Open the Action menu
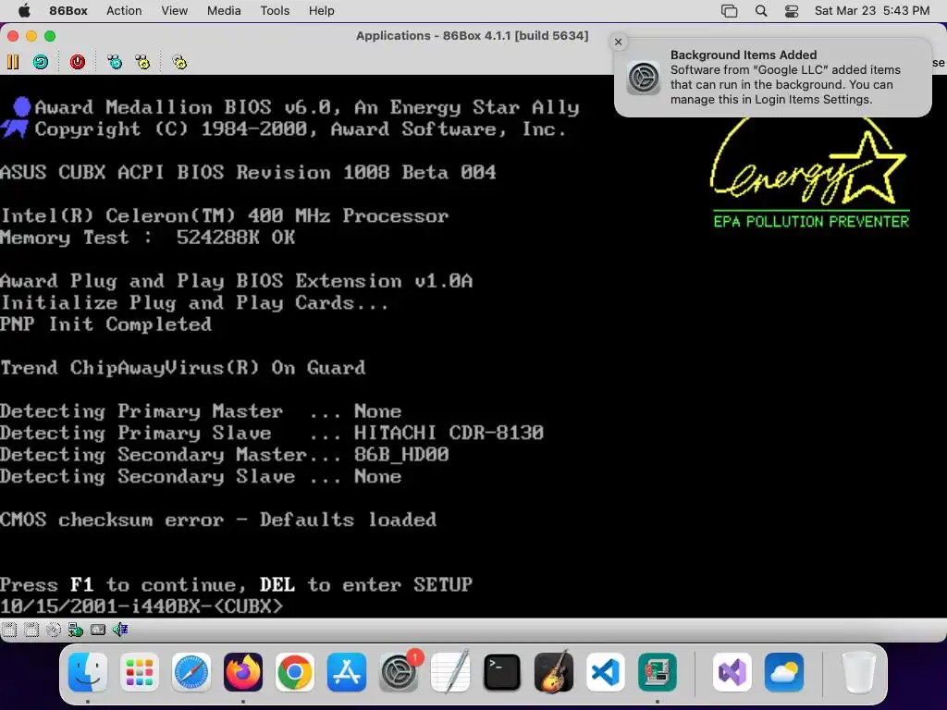947x710 pixels. tap(124, 11)
